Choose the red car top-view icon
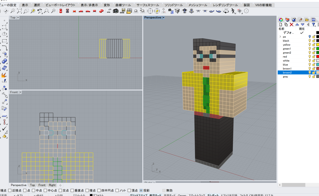This screenshot has width=319, height=196. point(61,11)
